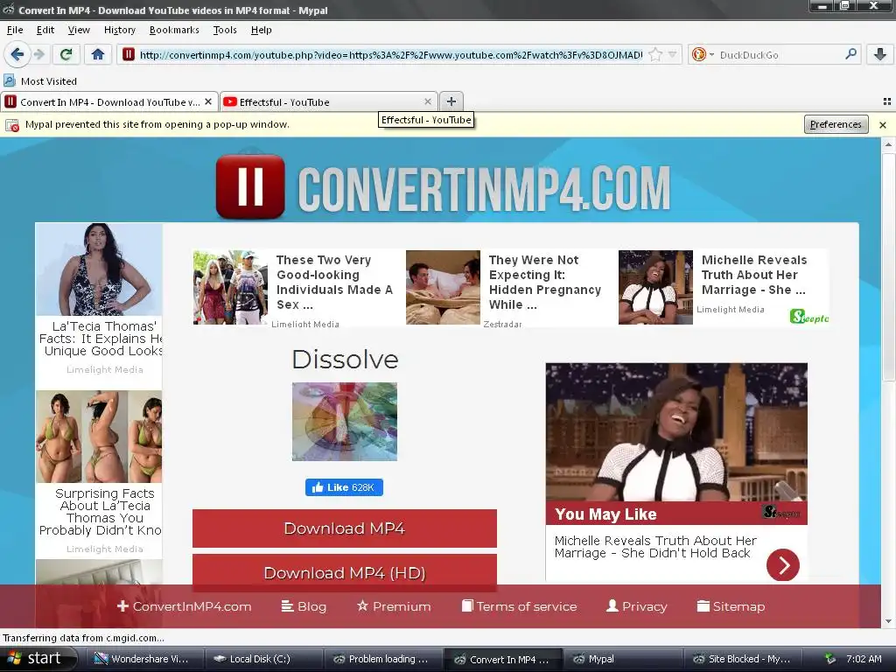Click the scrollbar down arrow
Screen dimensions: 896x672
point(888,621)
